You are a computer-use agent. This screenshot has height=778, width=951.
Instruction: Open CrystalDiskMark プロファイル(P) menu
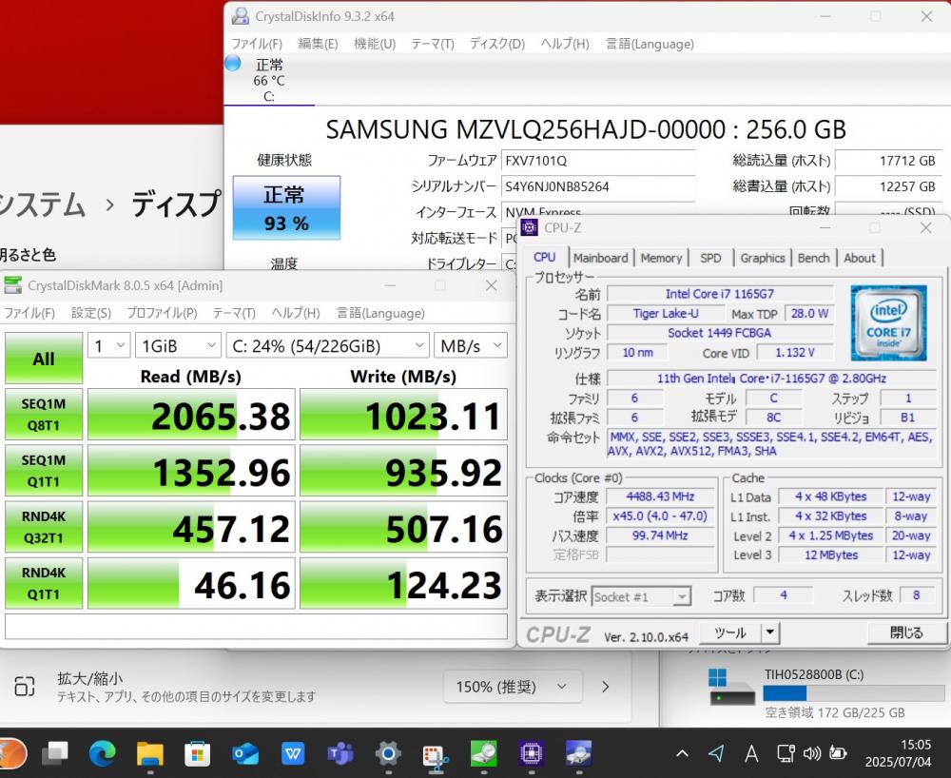[x=162, y=313]
